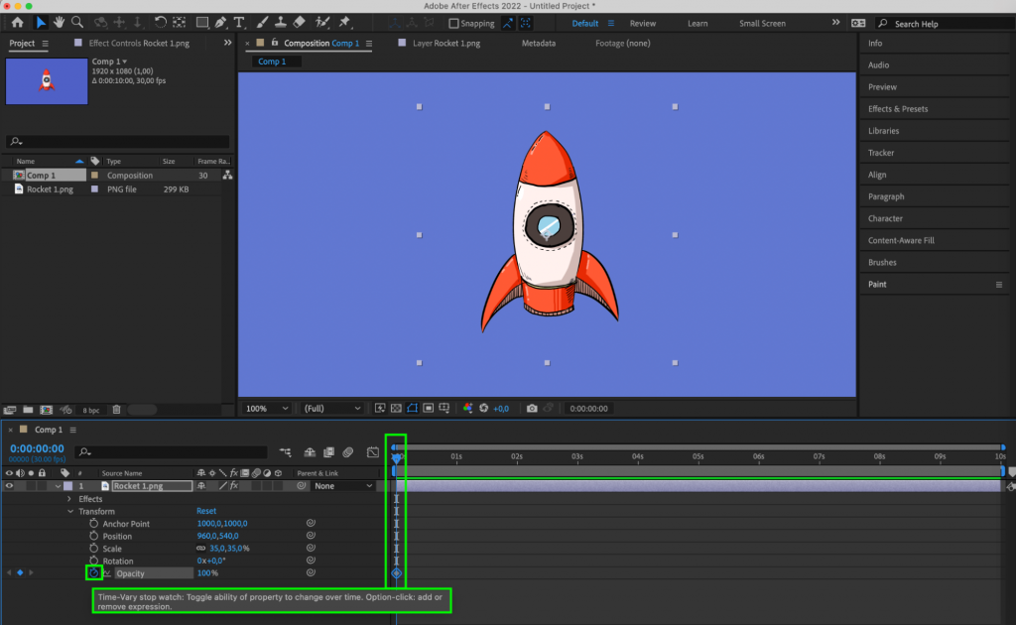Hide the Rocket 1.png layer

tap(8, 485)
